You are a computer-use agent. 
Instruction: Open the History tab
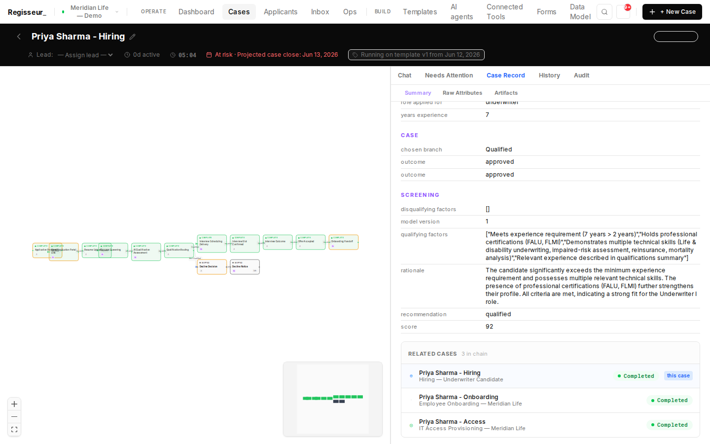pyautogui.click(x=549, y=75)
